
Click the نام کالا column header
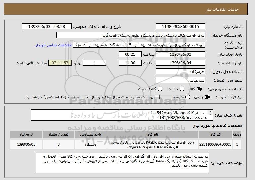(153, 135)
